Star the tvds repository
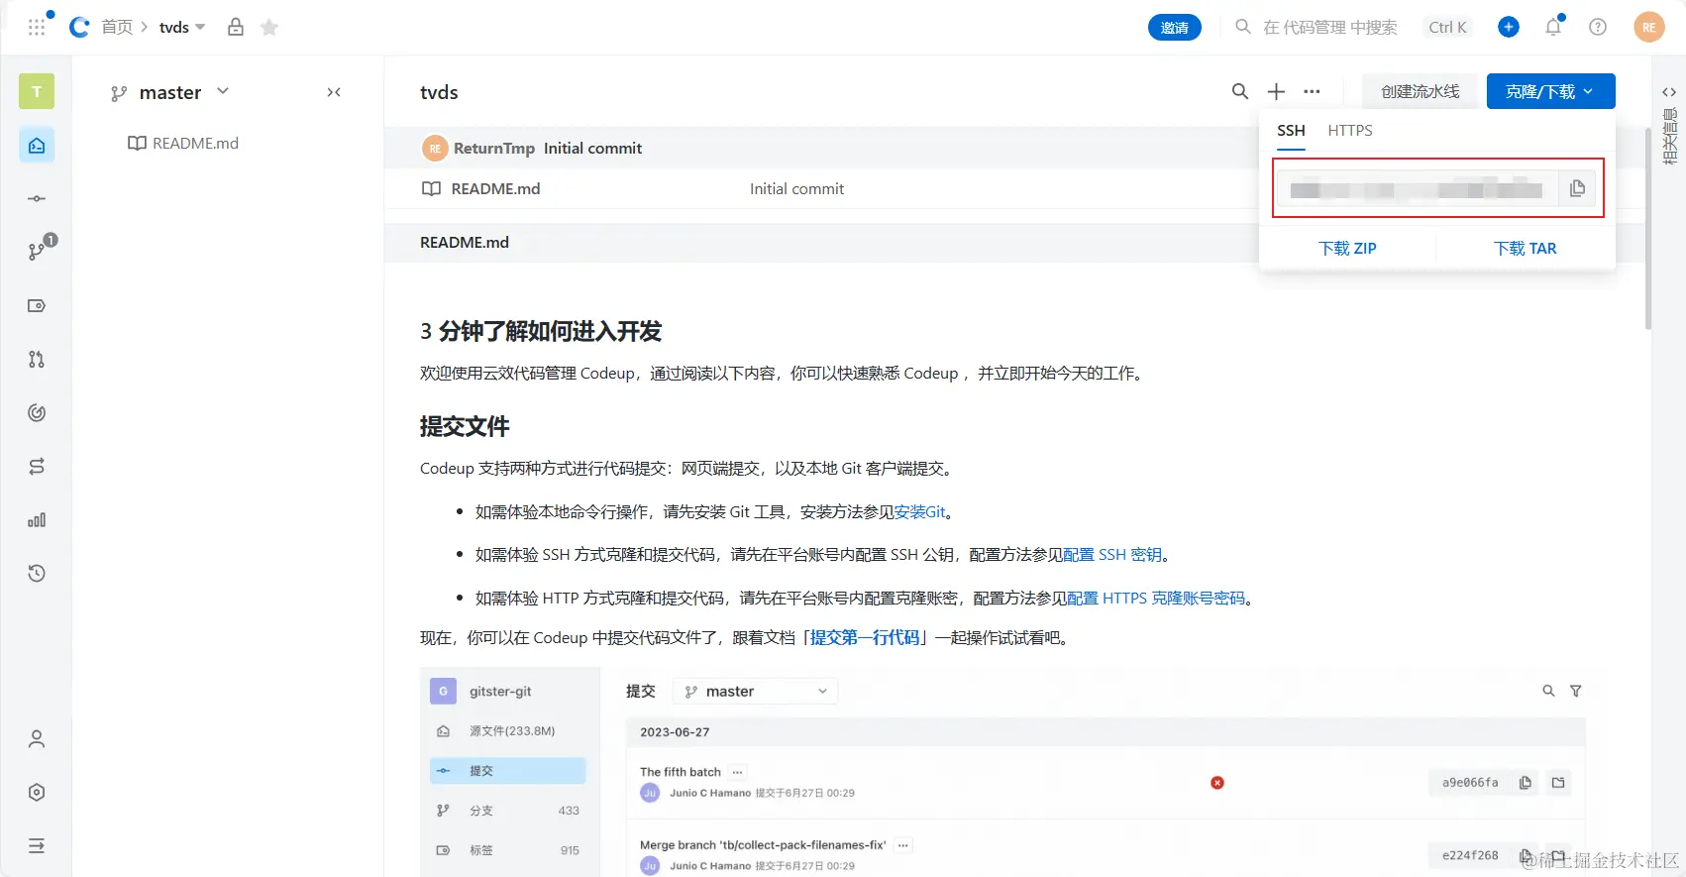Screen dimensions: 1686x877 (x=268, y=27)
